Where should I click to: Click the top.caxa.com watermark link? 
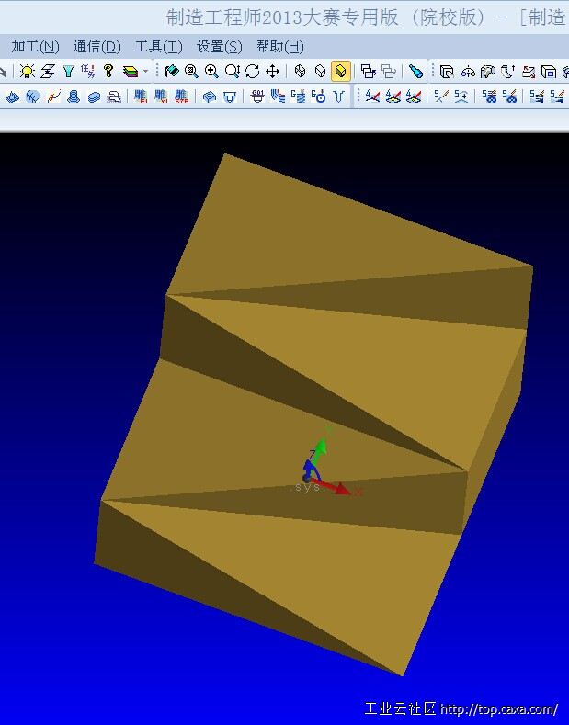[x=499, y=709]
